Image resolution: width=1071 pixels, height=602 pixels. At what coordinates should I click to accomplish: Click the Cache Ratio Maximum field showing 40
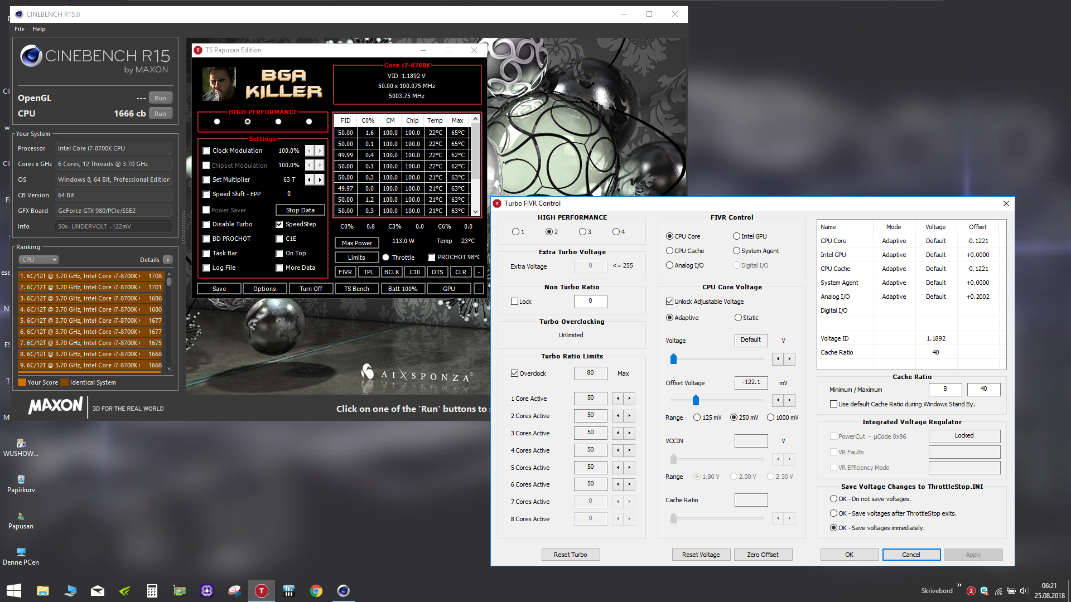(x=983, y=389)
